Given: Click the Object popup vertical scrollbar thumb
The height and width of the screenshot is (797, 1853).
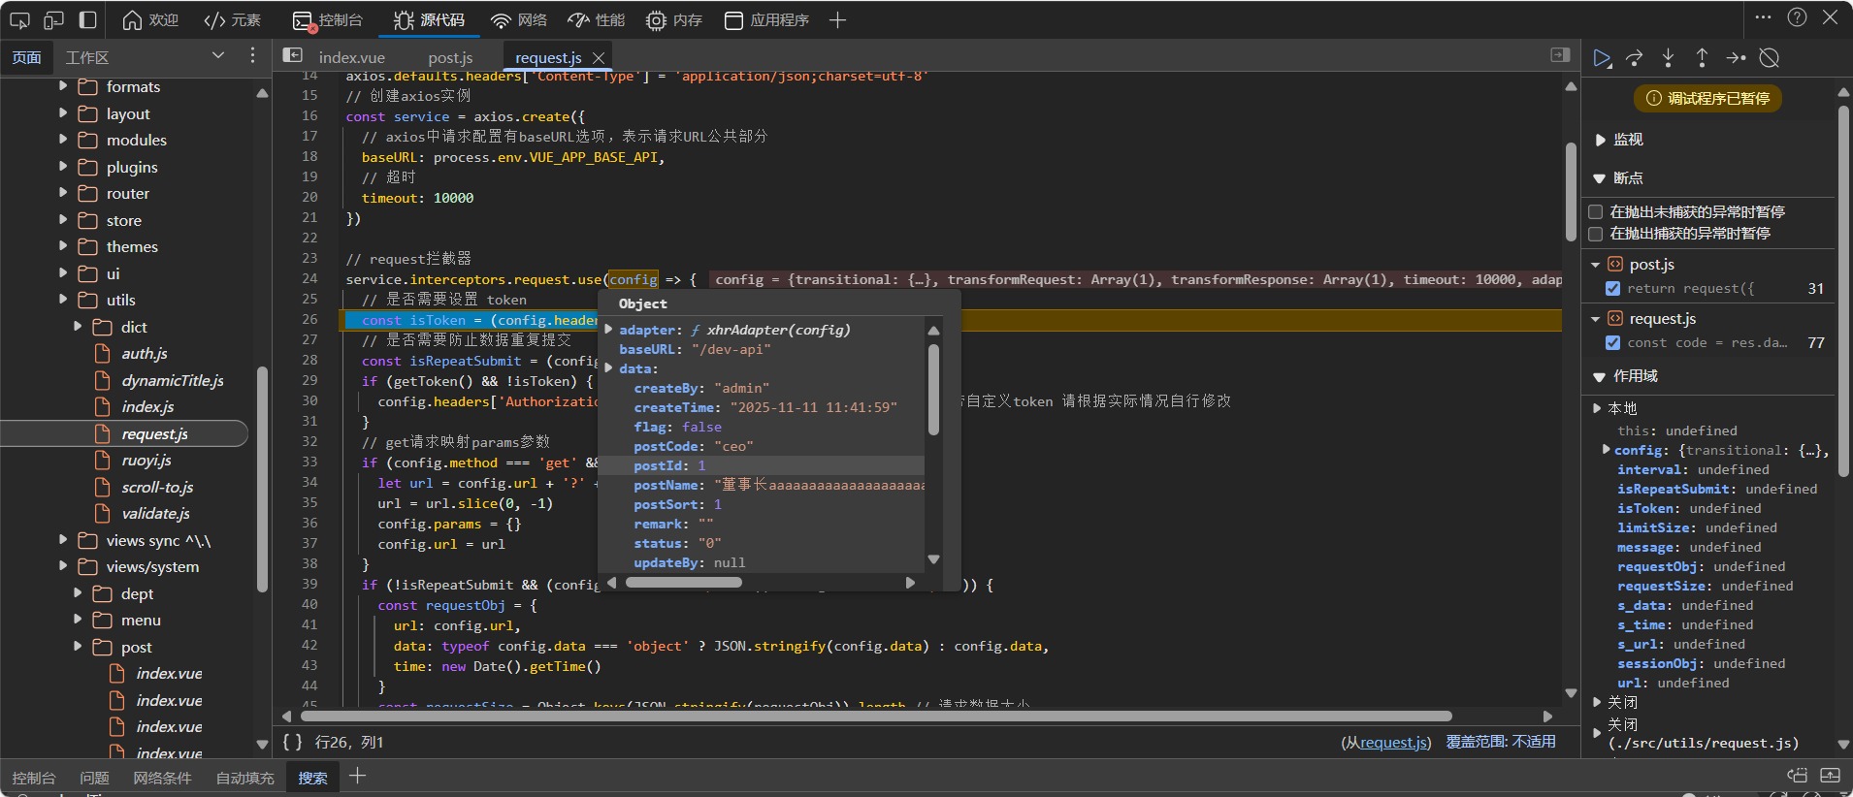Looking at the screenshot, I should [933, 390].
